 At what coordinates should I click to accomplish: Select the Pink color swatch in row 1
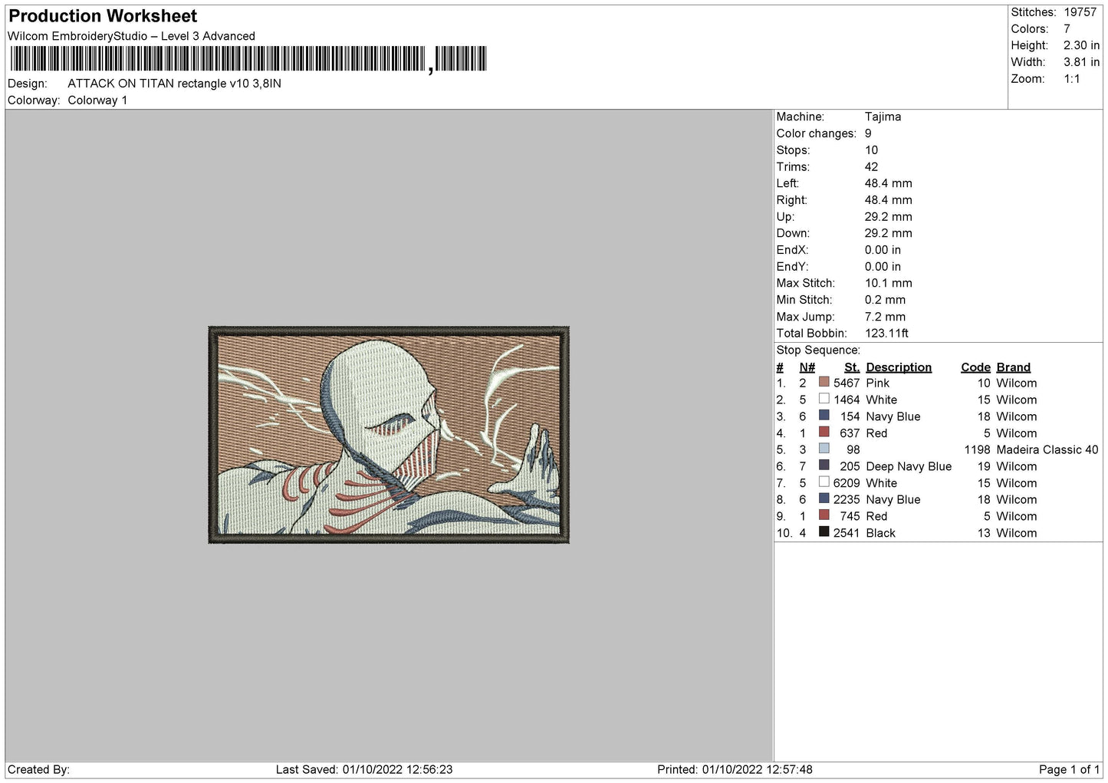click(x=824, y=382)
